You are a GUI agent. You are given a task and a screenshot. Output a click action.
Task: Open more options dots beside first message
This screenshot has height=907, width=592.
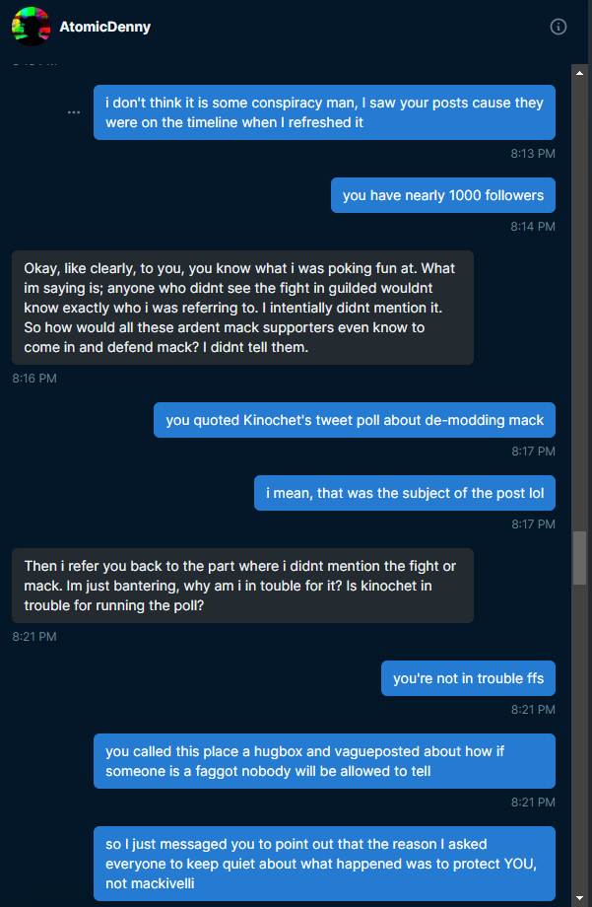tap(74, 112)
